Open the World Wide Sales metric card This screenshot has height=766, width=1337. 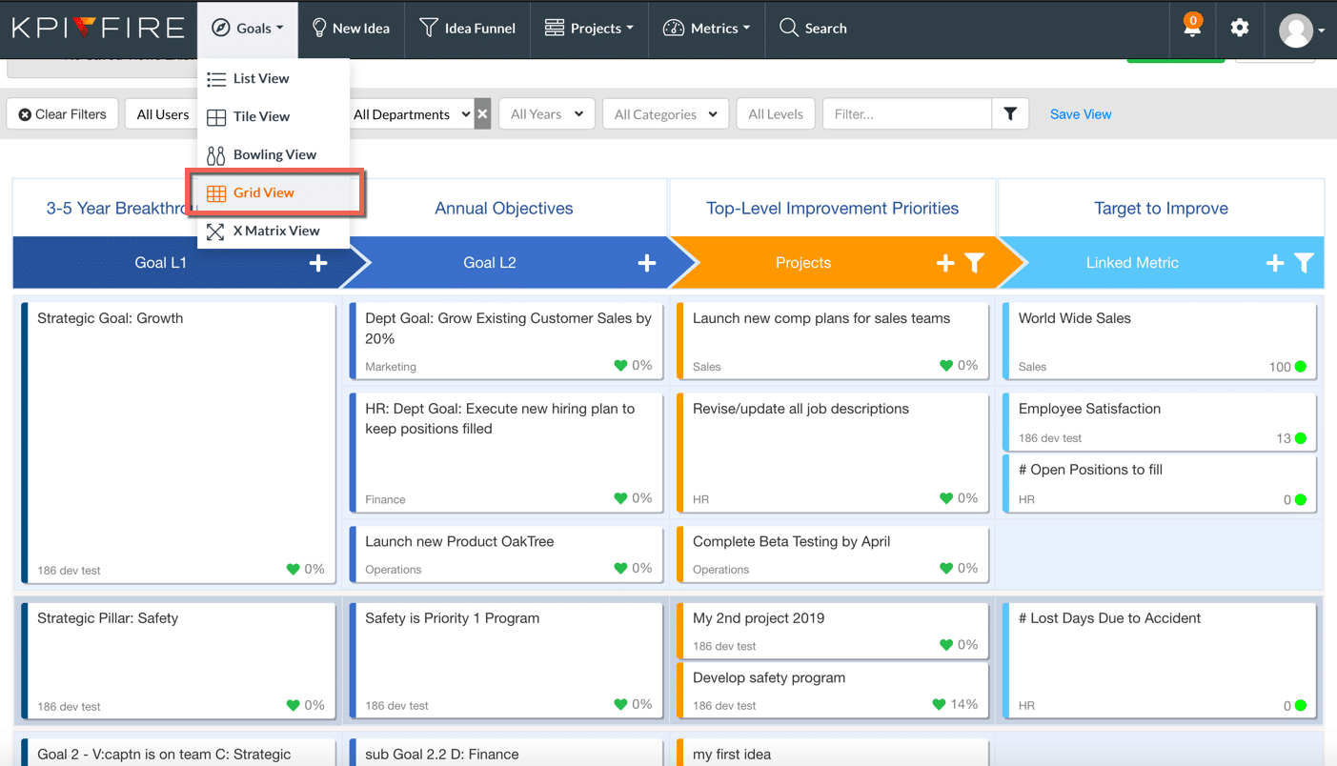click(1159, 341)
